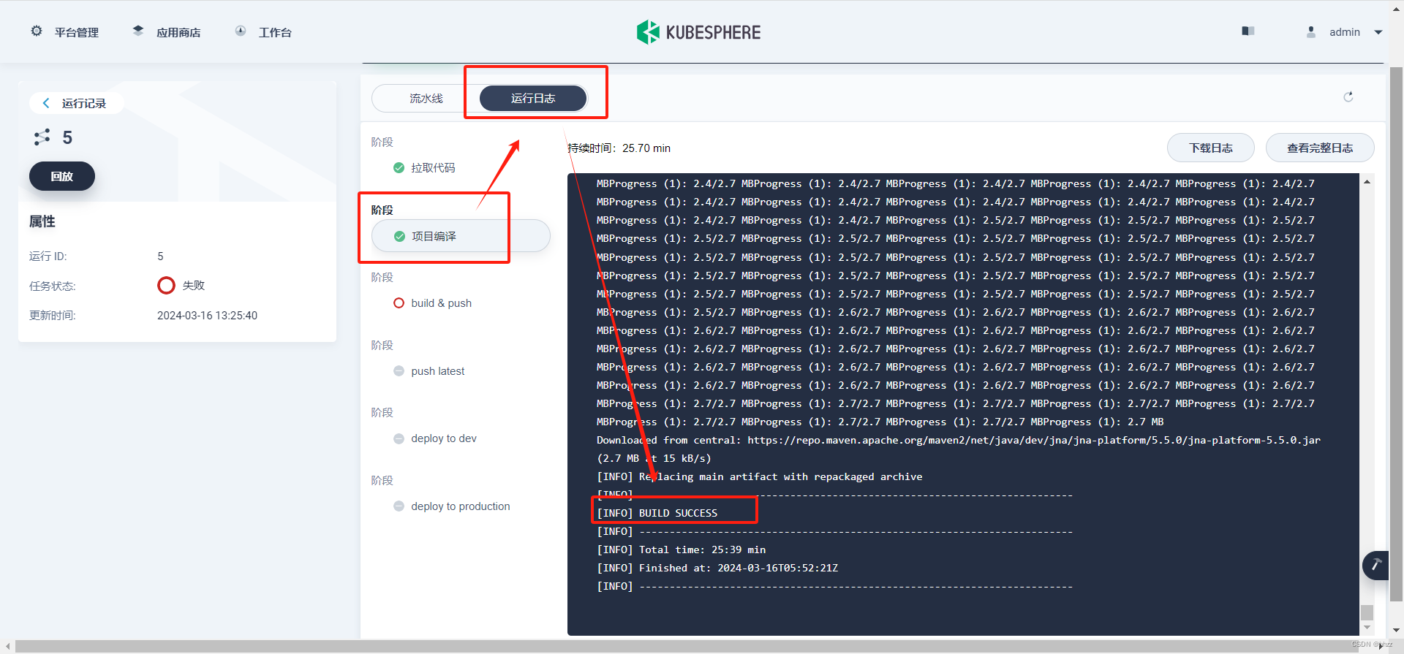Click the log panel scrollbar thumb
The image size is (1404, 654).
tap(1367, 612)
